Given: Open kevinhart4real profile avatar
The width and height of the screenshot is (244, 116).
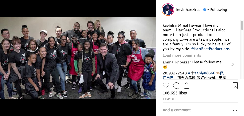Looking at the screenshot, I should click(x=168, y=10).
